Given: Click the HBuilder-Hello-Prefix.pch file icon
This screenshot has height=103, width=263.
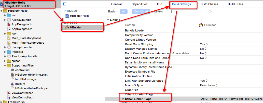Looking at the screenshot, I should pyautogui.click(x=12, y=88).
